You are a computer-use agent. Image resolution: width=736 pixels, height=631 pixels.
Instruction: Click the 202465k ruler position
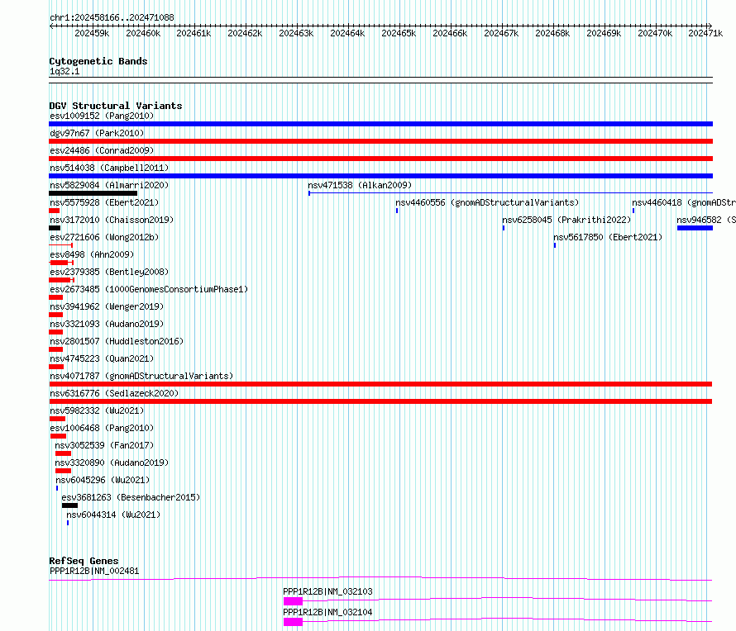coord(399,33)
